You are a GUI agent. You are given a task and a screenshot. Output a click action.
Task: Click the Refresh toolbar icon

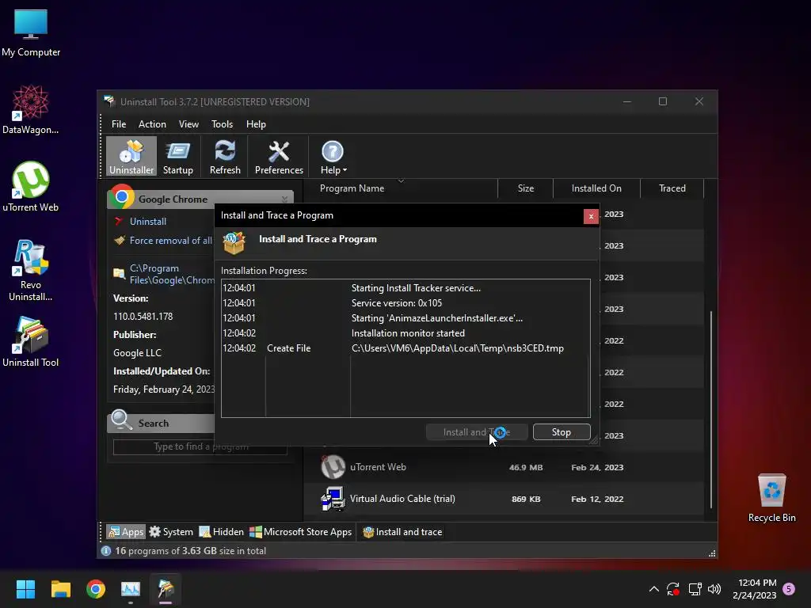[x=225, y=157]
